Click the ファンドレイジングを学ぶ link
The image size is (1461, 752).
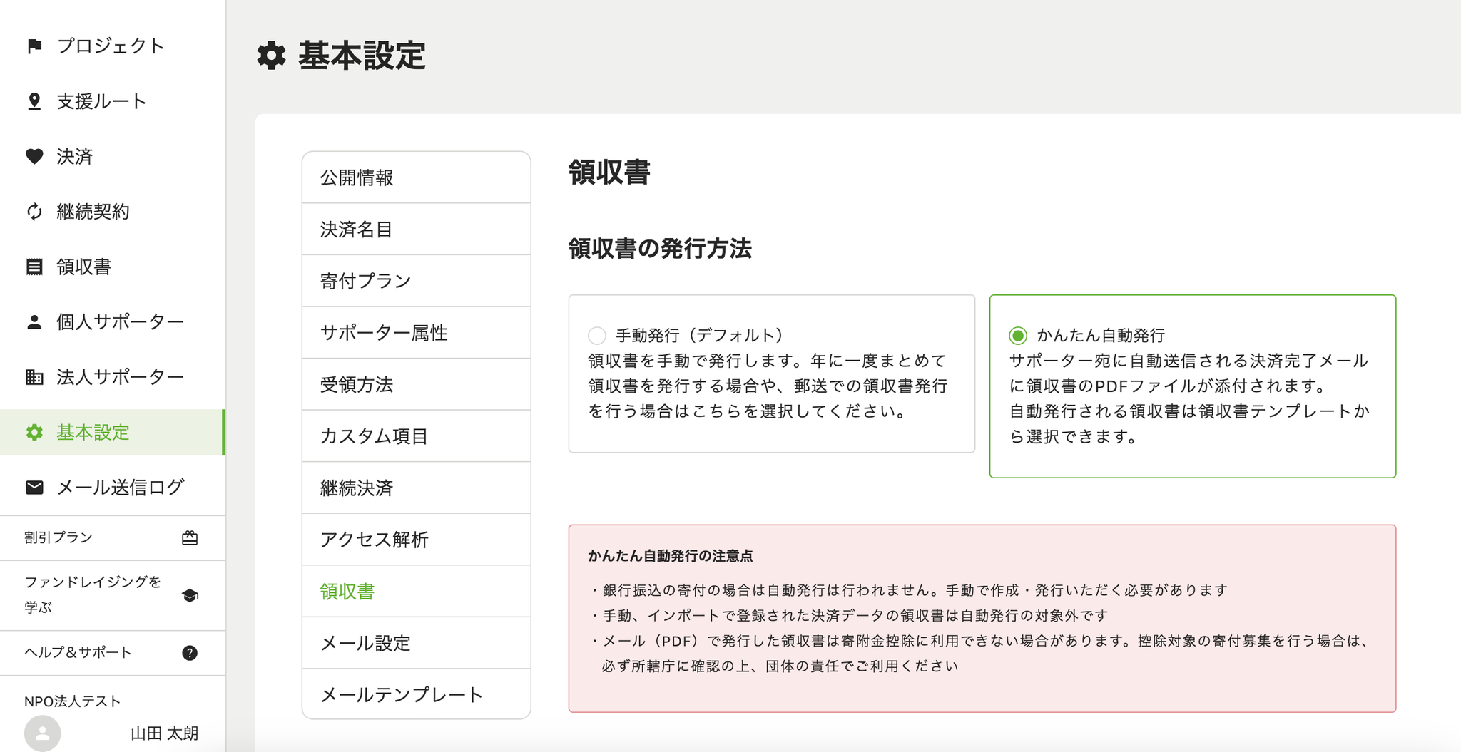pos(113,595)
